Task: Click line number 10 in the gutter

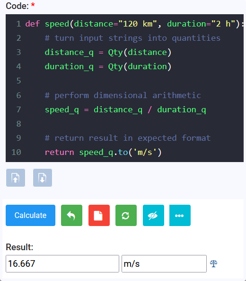Action: [x=16, y=152]
